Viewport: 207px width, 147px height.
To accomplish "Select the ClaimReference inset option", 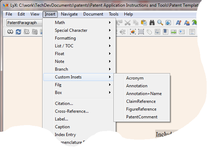I will tap(142, 101).
